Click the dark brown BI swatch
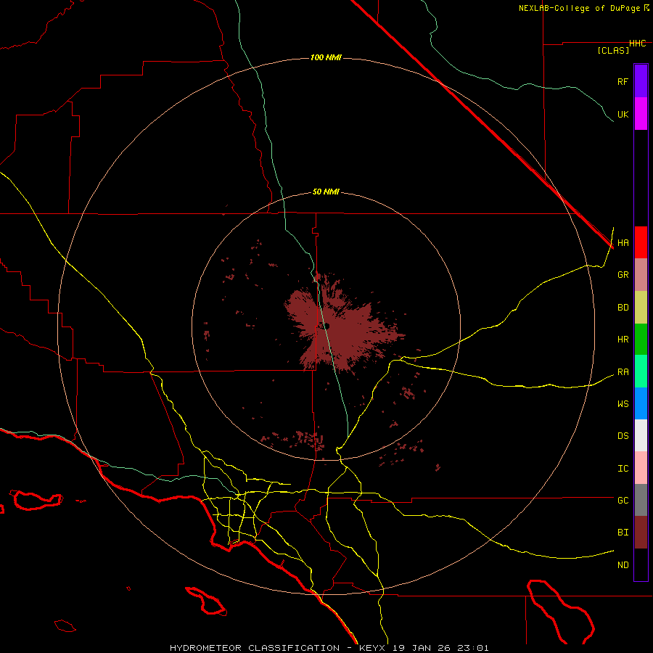Viewport: 653px width, 653px height. [x=641, y=532]
